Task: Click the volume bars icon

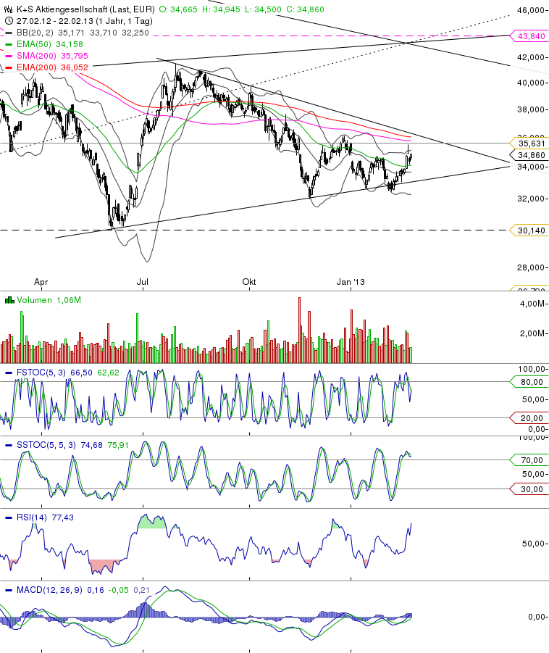Action: tap(9, 300)
